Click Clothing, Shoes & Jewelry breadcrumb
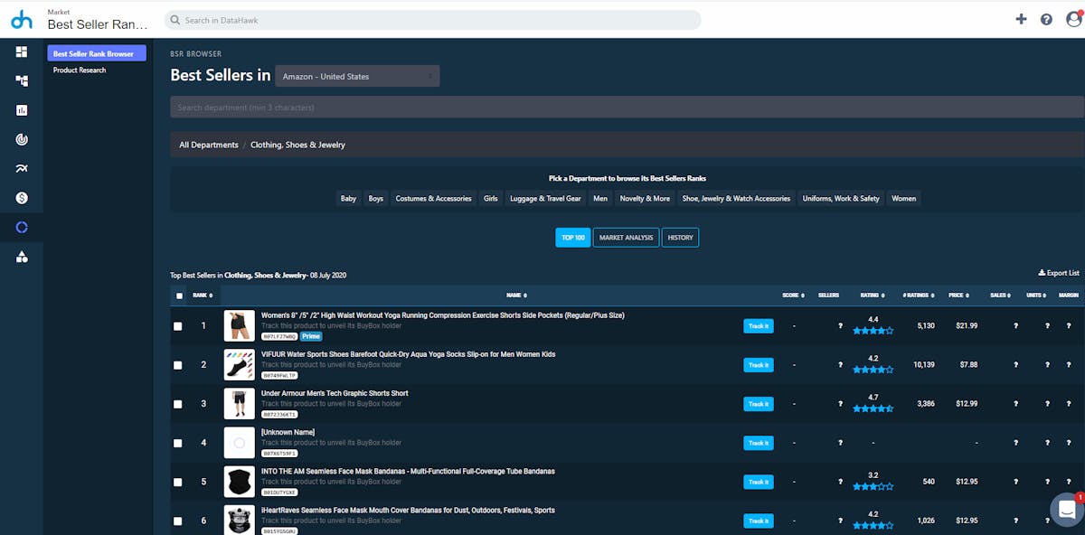This screenshot has width=1085, height=535. coord(297,145)
